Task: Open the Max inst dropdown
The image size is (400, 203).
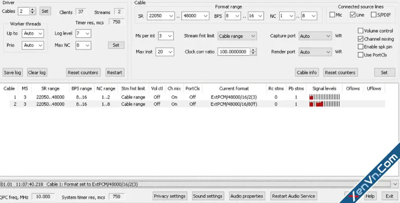Action: pos(165,52)
